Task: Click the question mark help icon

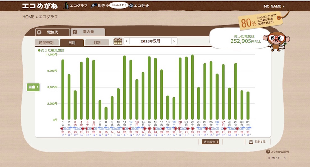Action: [x=268, y=152]
